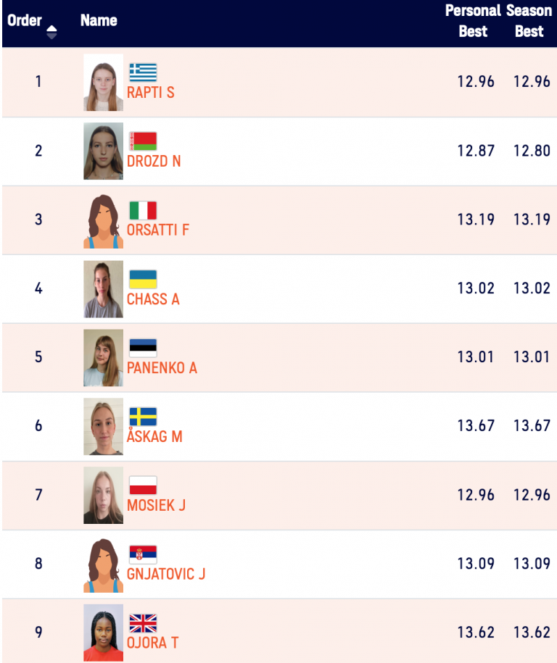This screenshot has width=557, height=663.
Task: Sort by Order using the arrow toggle
Action: click(51, 32)
